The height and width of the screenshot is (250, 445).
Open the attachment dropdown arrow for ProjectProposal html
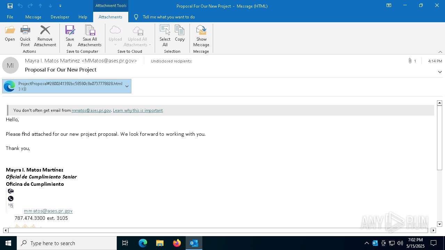[127, 86]
